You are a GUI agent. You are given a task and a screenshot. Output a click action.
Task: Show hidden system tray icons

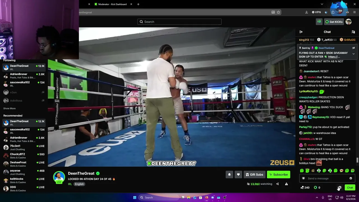317,198
